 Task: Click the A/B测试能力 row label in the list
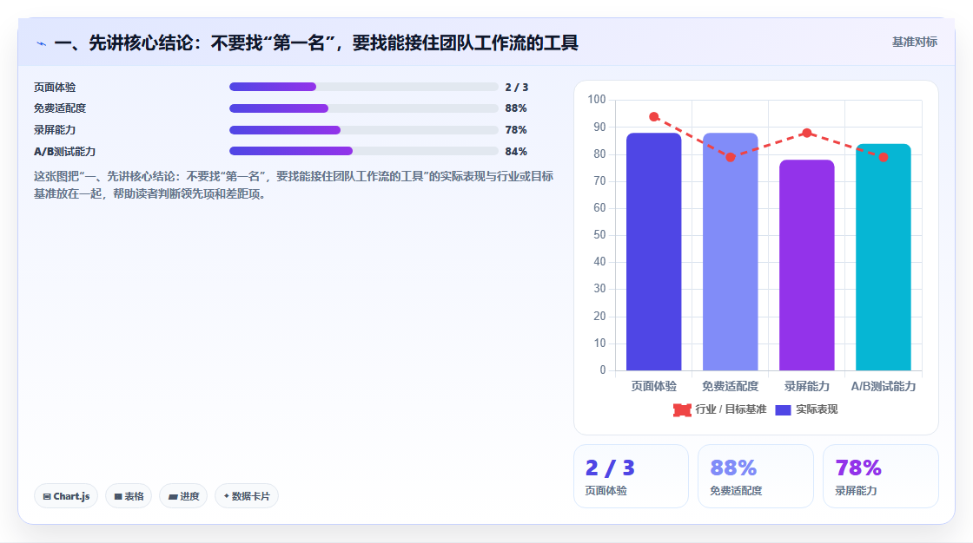64,152
